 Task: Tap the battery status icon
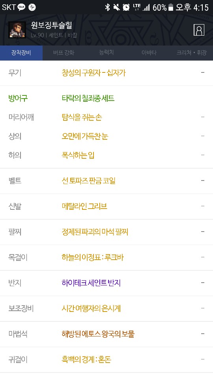[x=171, y=7]
